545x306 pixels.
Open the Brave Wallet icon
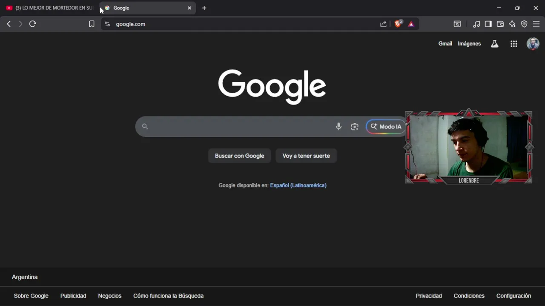pos(500,24)
